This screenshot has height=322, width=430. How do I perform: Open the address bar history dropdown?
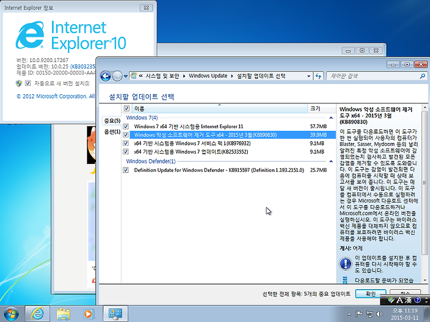click(x=309, y=76)
